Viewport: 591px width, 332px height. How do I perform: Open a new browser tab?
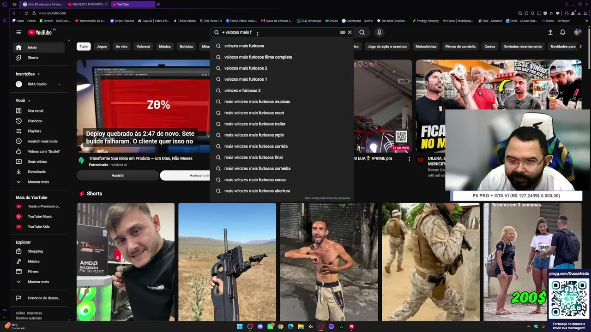(158, 4)
